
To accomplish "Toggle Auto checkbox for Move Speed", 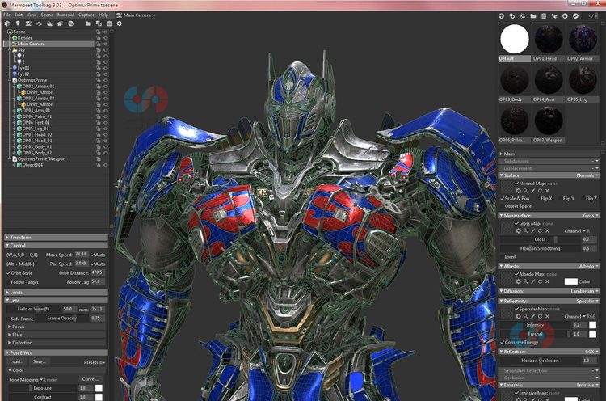I will pos(93,255).
